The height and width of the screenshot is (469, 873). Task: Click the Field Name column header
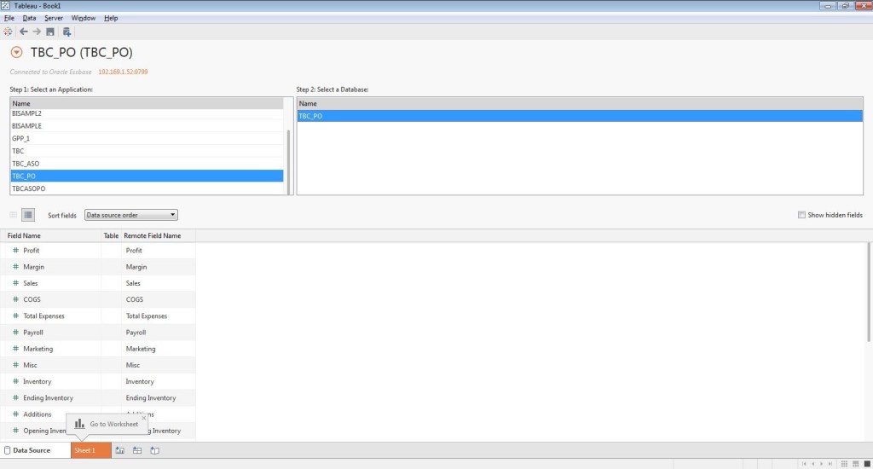(24, 235)
